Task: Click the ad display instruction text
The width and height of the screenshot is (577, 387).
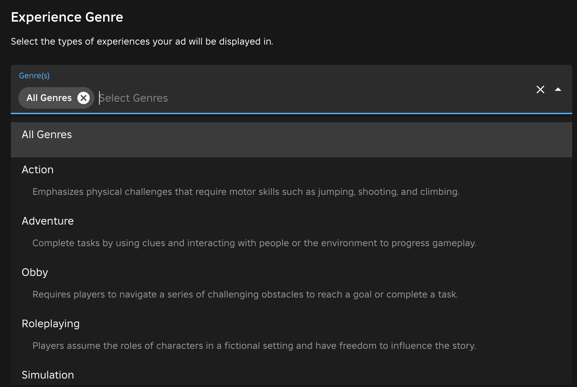Action: point(142,42)
